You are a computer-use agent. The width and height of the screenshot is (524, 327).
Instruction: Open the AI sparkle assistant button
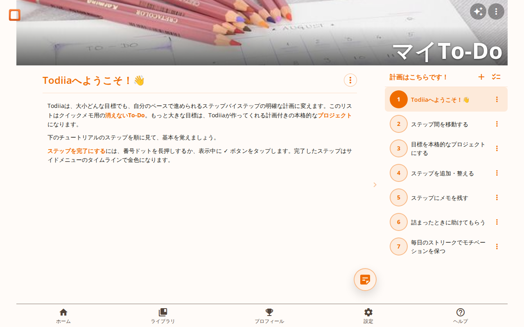(478, 11)
